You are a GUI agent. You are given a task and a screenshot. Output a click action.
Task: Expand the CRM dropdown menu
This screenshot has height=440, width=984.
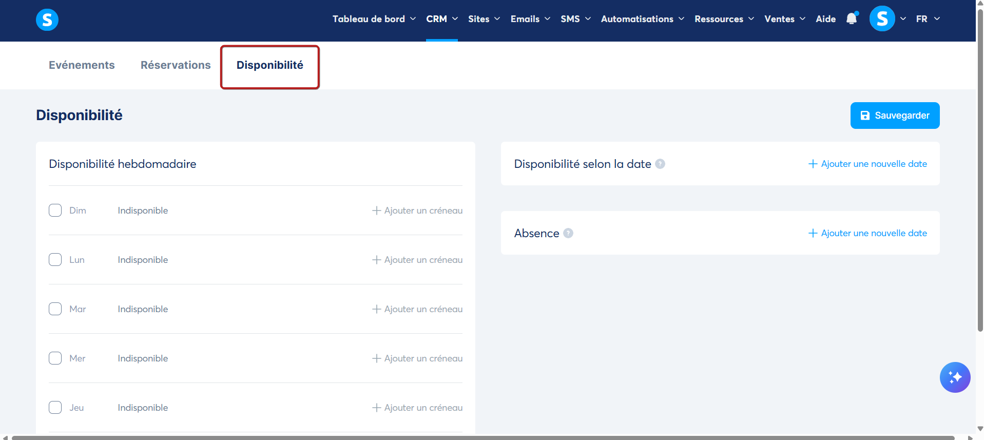coord(442,19)
